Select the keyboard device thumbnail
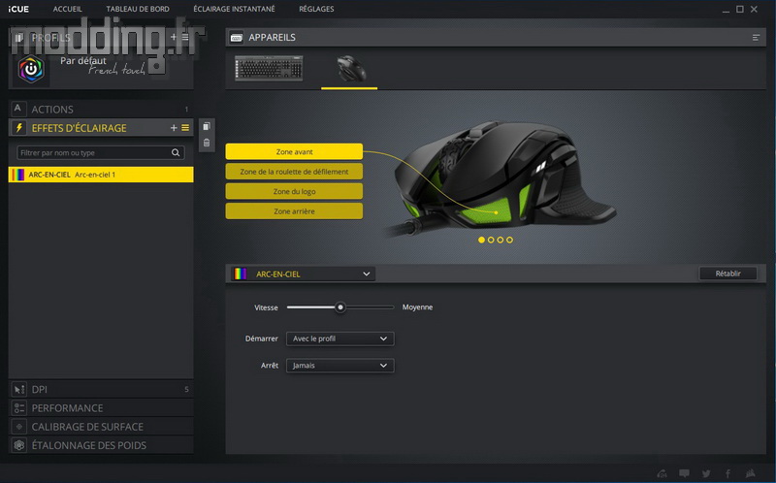 point(269,68)
